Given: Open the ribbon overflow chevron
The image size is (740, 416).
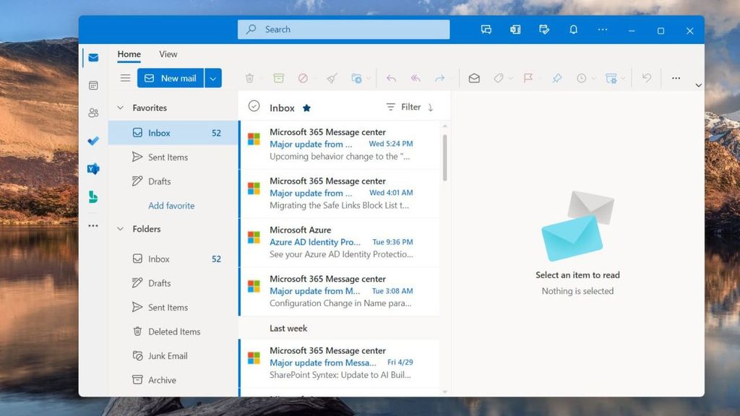Looking at the screenshot, I should [x=698, y=84].
